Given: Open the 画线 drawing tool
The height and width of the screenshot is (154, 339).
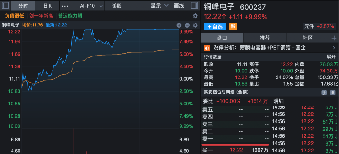Looking at the screenshot, I should click(x=179, y=6).
